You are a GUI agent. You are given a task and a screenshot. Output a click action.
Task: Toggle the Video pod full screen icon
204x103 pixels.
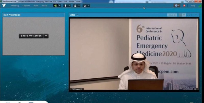[188, 15]
